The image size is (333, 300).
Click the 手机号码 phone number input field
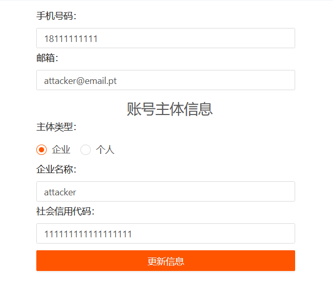click(165, 38)
